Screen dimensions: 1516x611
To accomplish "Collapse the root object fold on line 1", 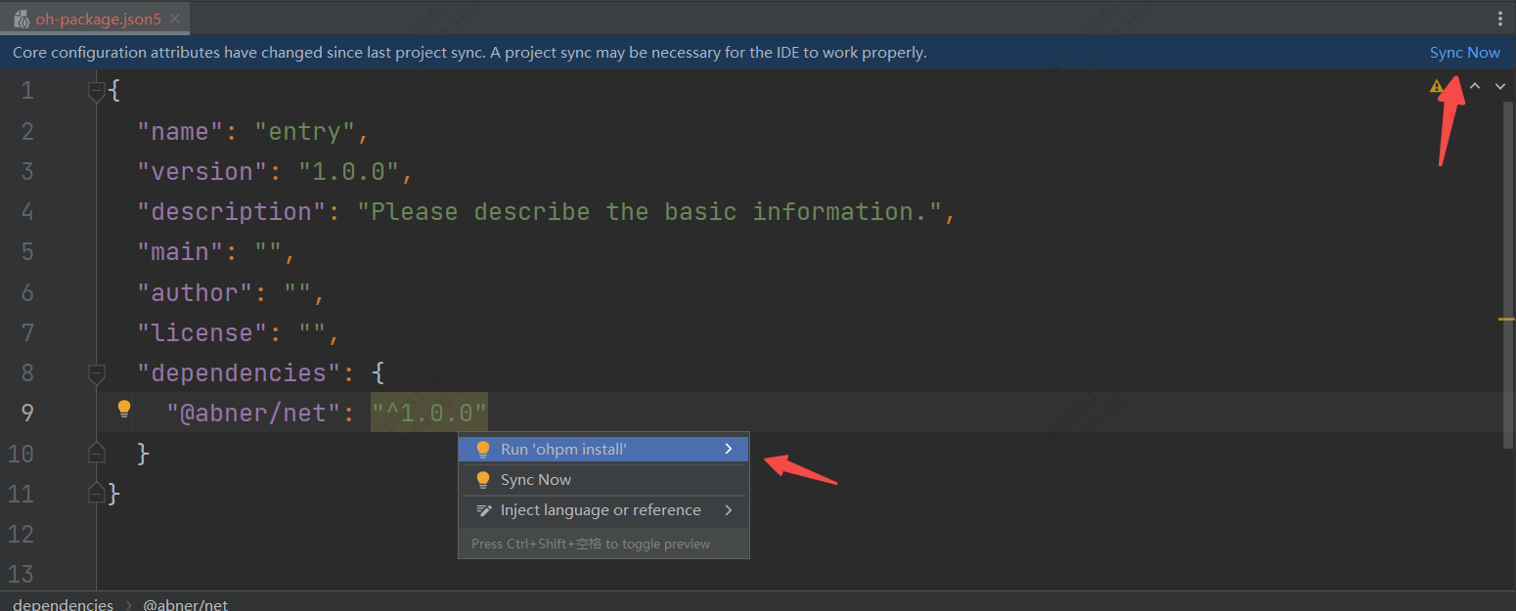I will (96, 91).
